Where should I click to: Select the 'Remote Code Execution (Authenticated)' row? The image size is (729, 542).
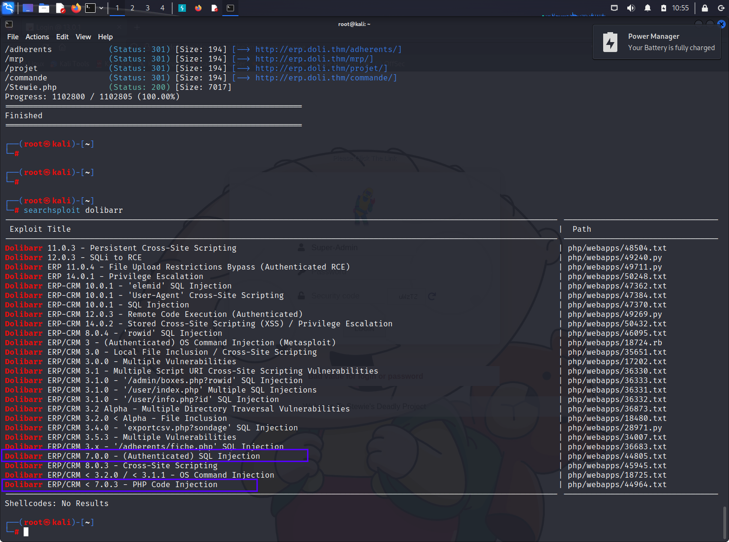pos(154,314)
